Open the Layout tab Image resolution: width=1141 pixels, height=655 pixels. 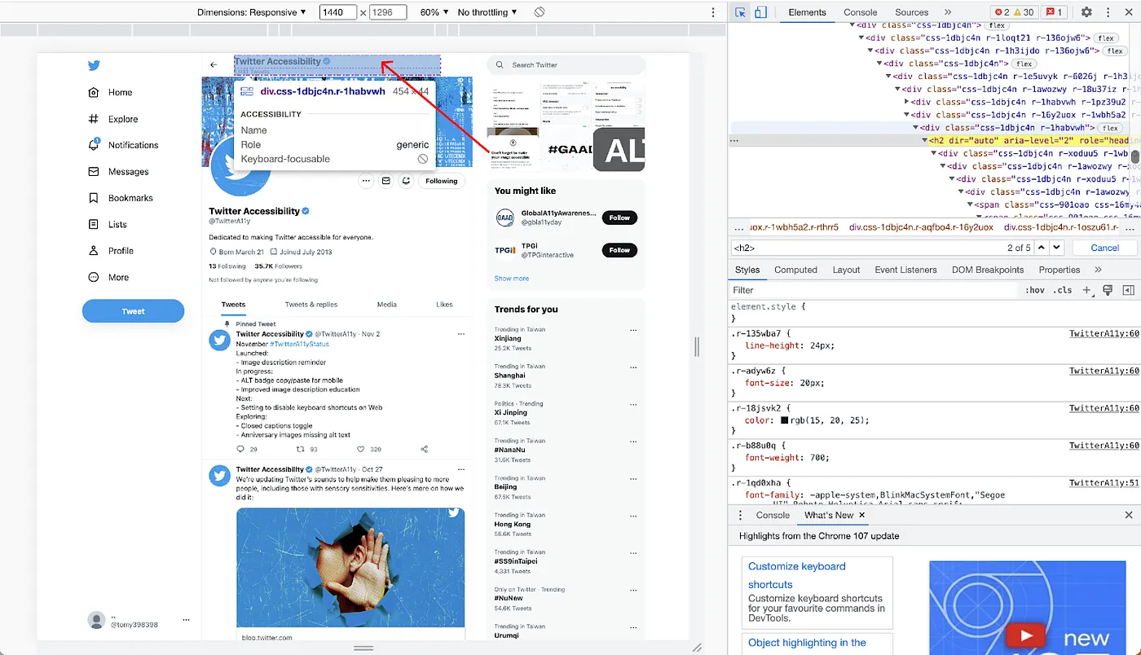coord(846,270)
